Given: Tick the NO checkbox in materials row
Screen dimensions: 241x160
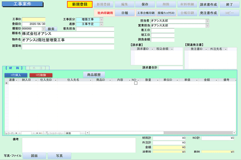Looking at the screenshot, I should point(136,83).
